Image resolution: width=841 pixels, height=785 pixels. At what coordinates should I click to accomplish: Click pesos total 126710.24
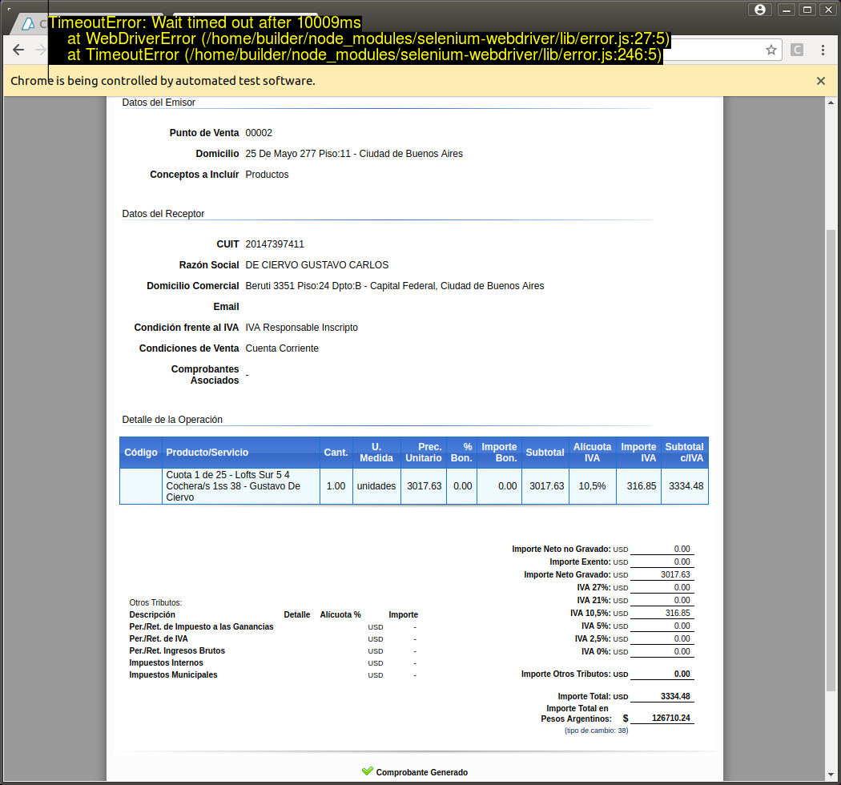[x=671, y=719]
